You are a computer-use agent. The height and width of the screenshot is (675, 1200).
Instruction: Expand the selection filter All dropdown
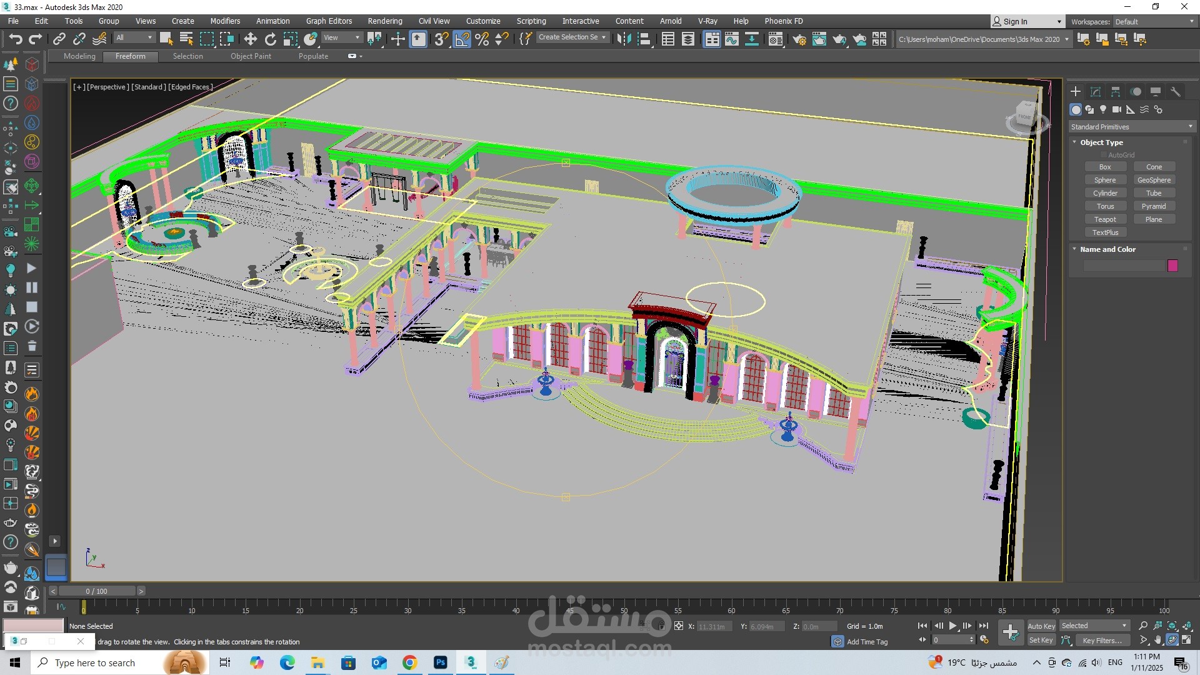point(134,37)
